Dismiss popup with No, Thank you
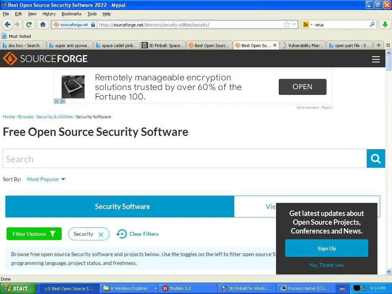Screen dimensions: 392x294 click(x=327, y=265)
